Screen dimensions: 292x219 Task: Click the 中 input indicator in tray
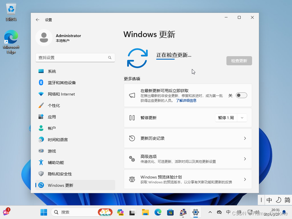point(228,212)
